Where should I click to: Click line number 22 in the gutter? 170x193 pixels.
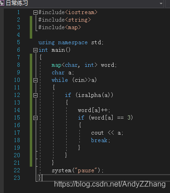pos(17,170)
